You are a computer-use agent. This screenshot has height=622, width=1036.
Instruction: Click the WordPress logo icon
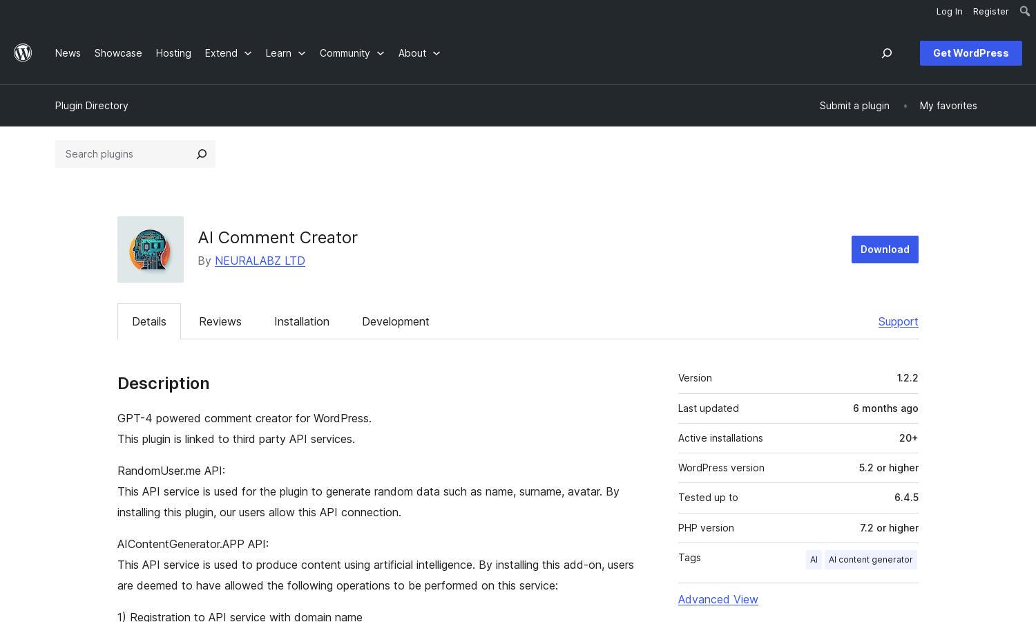tap(23, 53)
